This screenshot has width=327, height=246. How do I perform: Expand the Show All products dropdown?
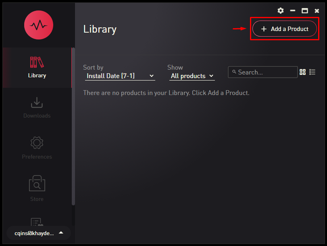pyautogui.click(x=192, y=76)
